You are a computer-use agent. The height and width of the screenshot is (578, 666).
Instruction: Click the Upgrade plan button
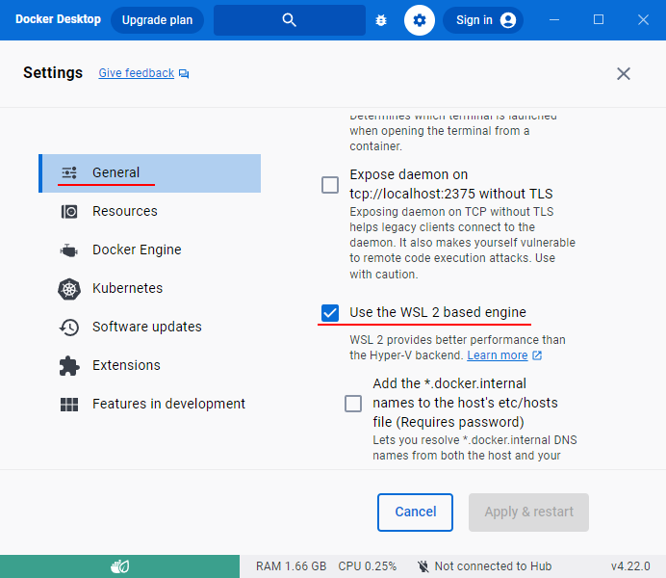(x=157, y=20)
